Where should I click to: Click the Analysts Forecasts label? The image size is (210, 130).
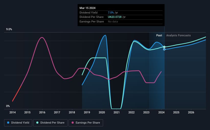(x=178, y=35)
